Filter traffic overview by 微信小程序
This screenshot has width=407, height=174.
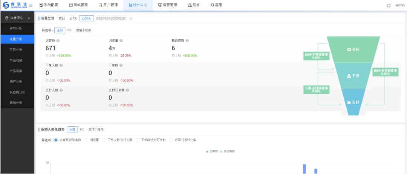click(x=84, y=30)
